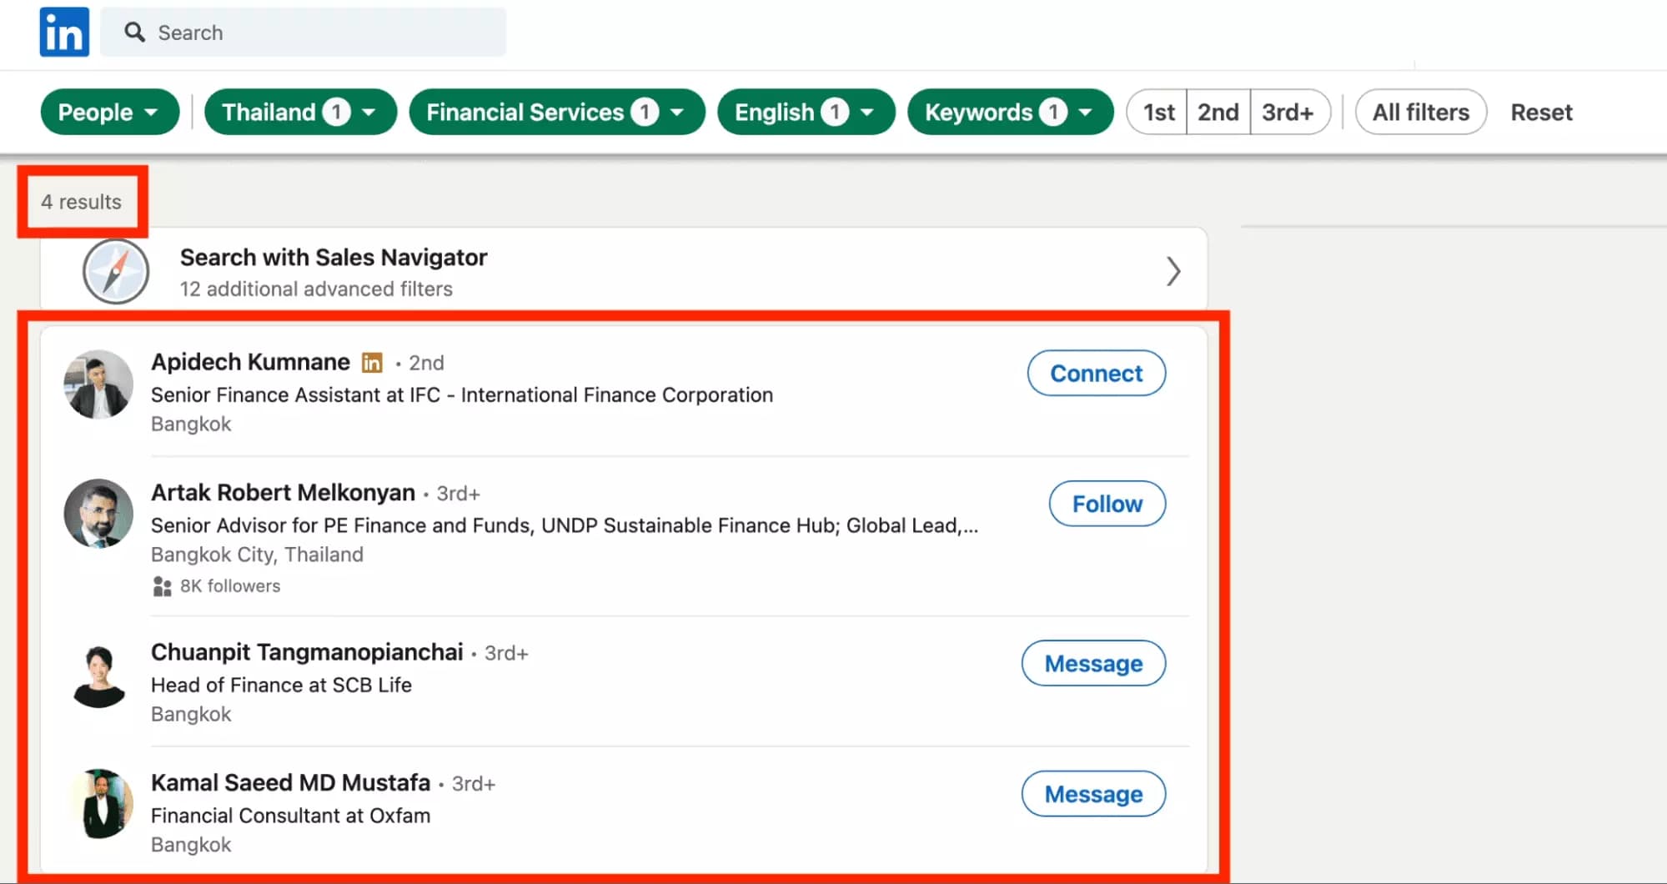This screenshot has width=1667, height=884.
Task: Click the LinkedIn home logo
Action: (x=63, y=32)
